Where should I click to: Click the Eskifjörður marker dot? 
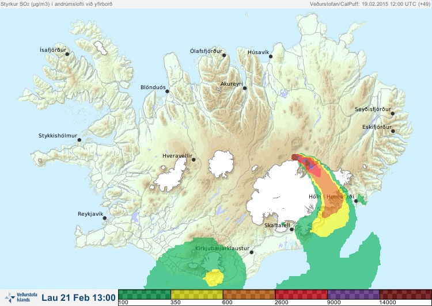click(393, 131)
